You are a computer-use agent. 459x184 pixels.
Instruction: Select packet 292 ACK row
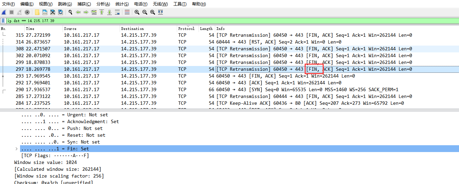coord(230,83)
